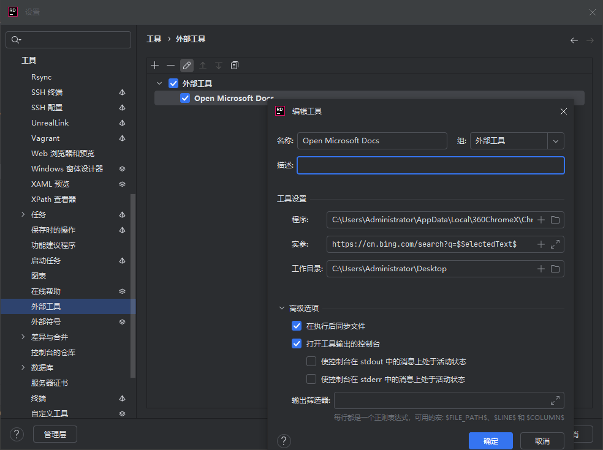Enable stderr console activation checkbox

(311, 380)
